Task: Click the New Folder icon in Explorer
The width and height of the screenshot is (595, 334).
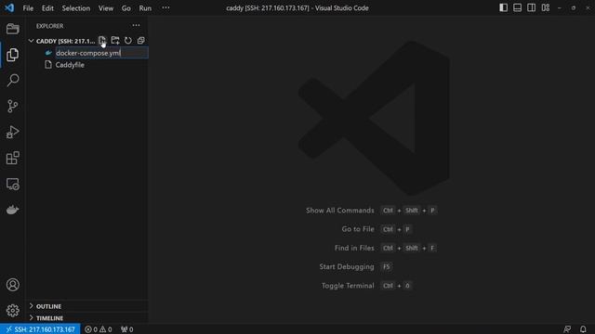Action: tap(115, 41)
